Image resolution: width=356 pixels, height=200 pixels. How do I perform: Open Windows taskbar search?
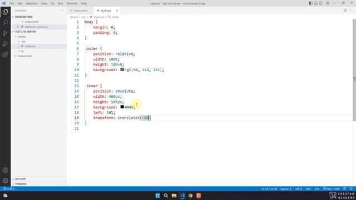(166, 196)
